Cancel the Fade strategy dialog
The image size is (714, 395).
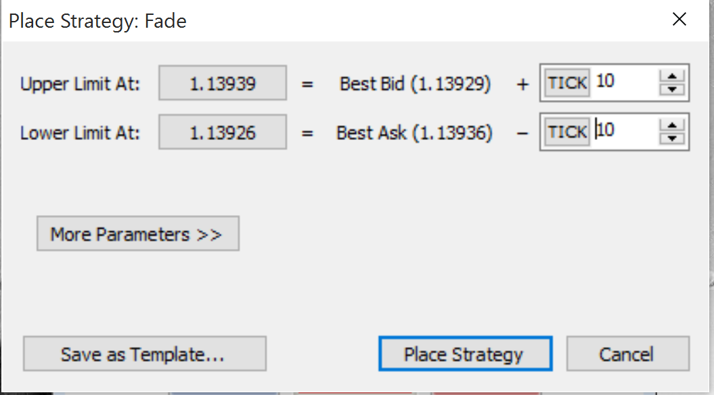628,354
